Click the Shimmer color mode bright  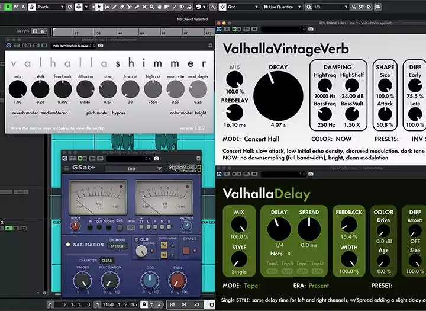click(201, 113)
